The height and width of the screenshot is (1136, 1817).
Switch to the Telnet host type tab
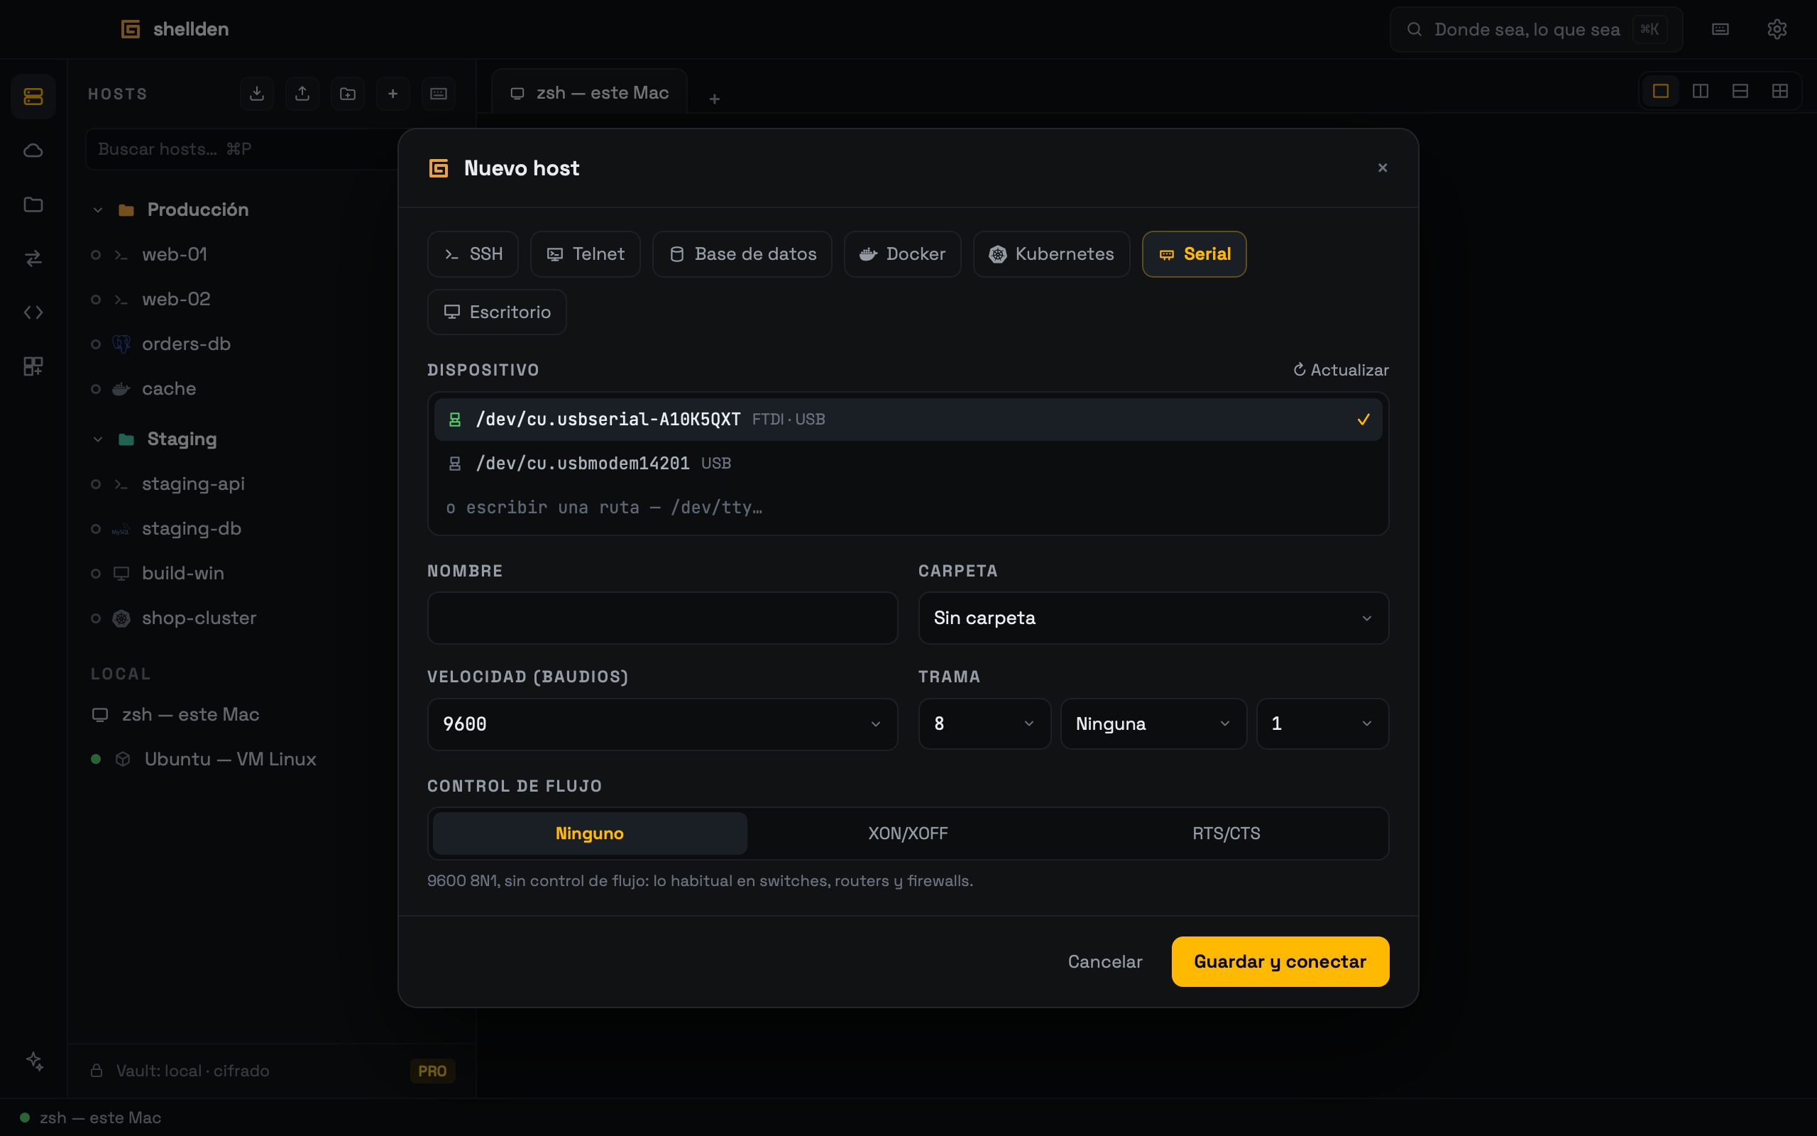(585, 254)
